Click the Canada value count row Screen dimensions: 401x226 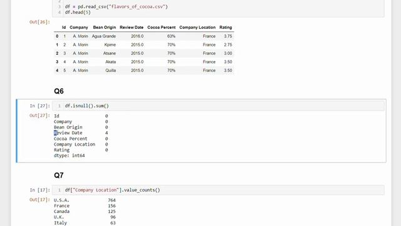(85, 212)
